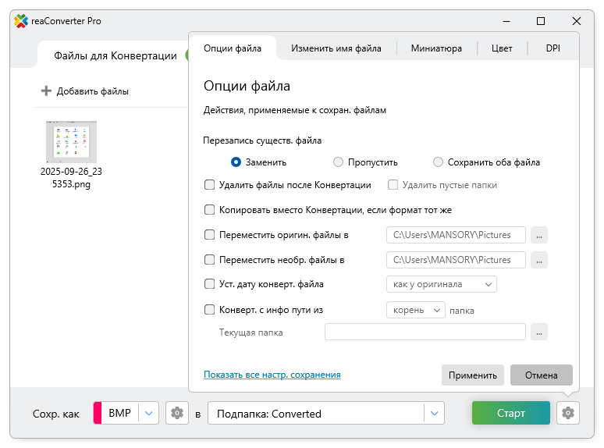Click the plus icon to add files

point(46,91)
